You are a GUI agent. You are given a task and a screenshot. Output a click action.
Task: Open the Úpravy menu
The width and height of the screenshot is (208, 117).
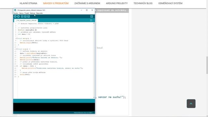pyautogui.click(x=21, y=13)
